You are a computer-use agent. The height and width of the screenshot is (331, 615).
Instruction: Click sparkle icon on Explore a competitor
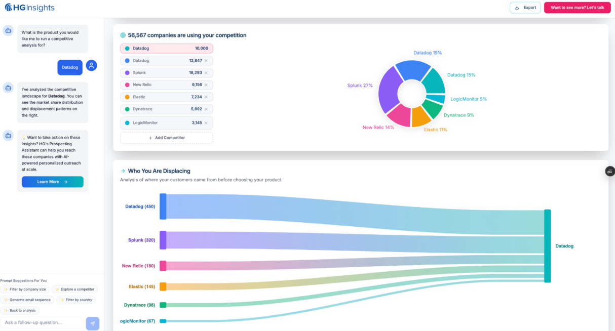[57, 289]
